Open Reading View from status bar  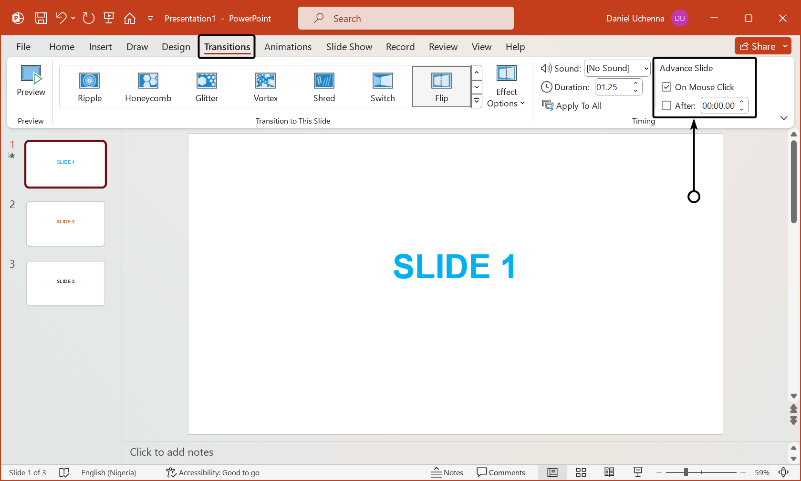pos(609,472)
